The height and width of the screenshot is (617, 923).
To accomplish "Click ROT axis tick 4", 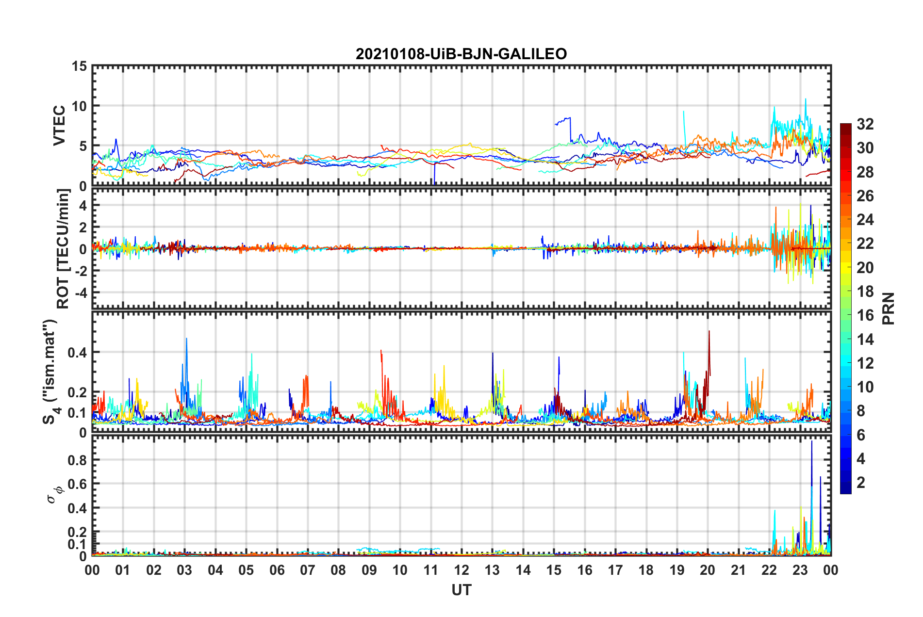I will click(x=83, y=206).
